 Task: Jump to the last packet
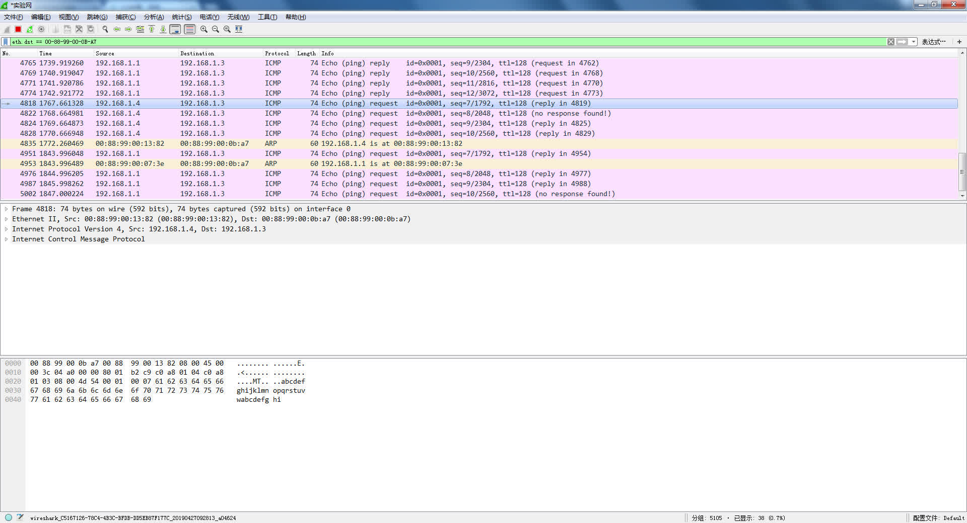(x=163, y=29)
